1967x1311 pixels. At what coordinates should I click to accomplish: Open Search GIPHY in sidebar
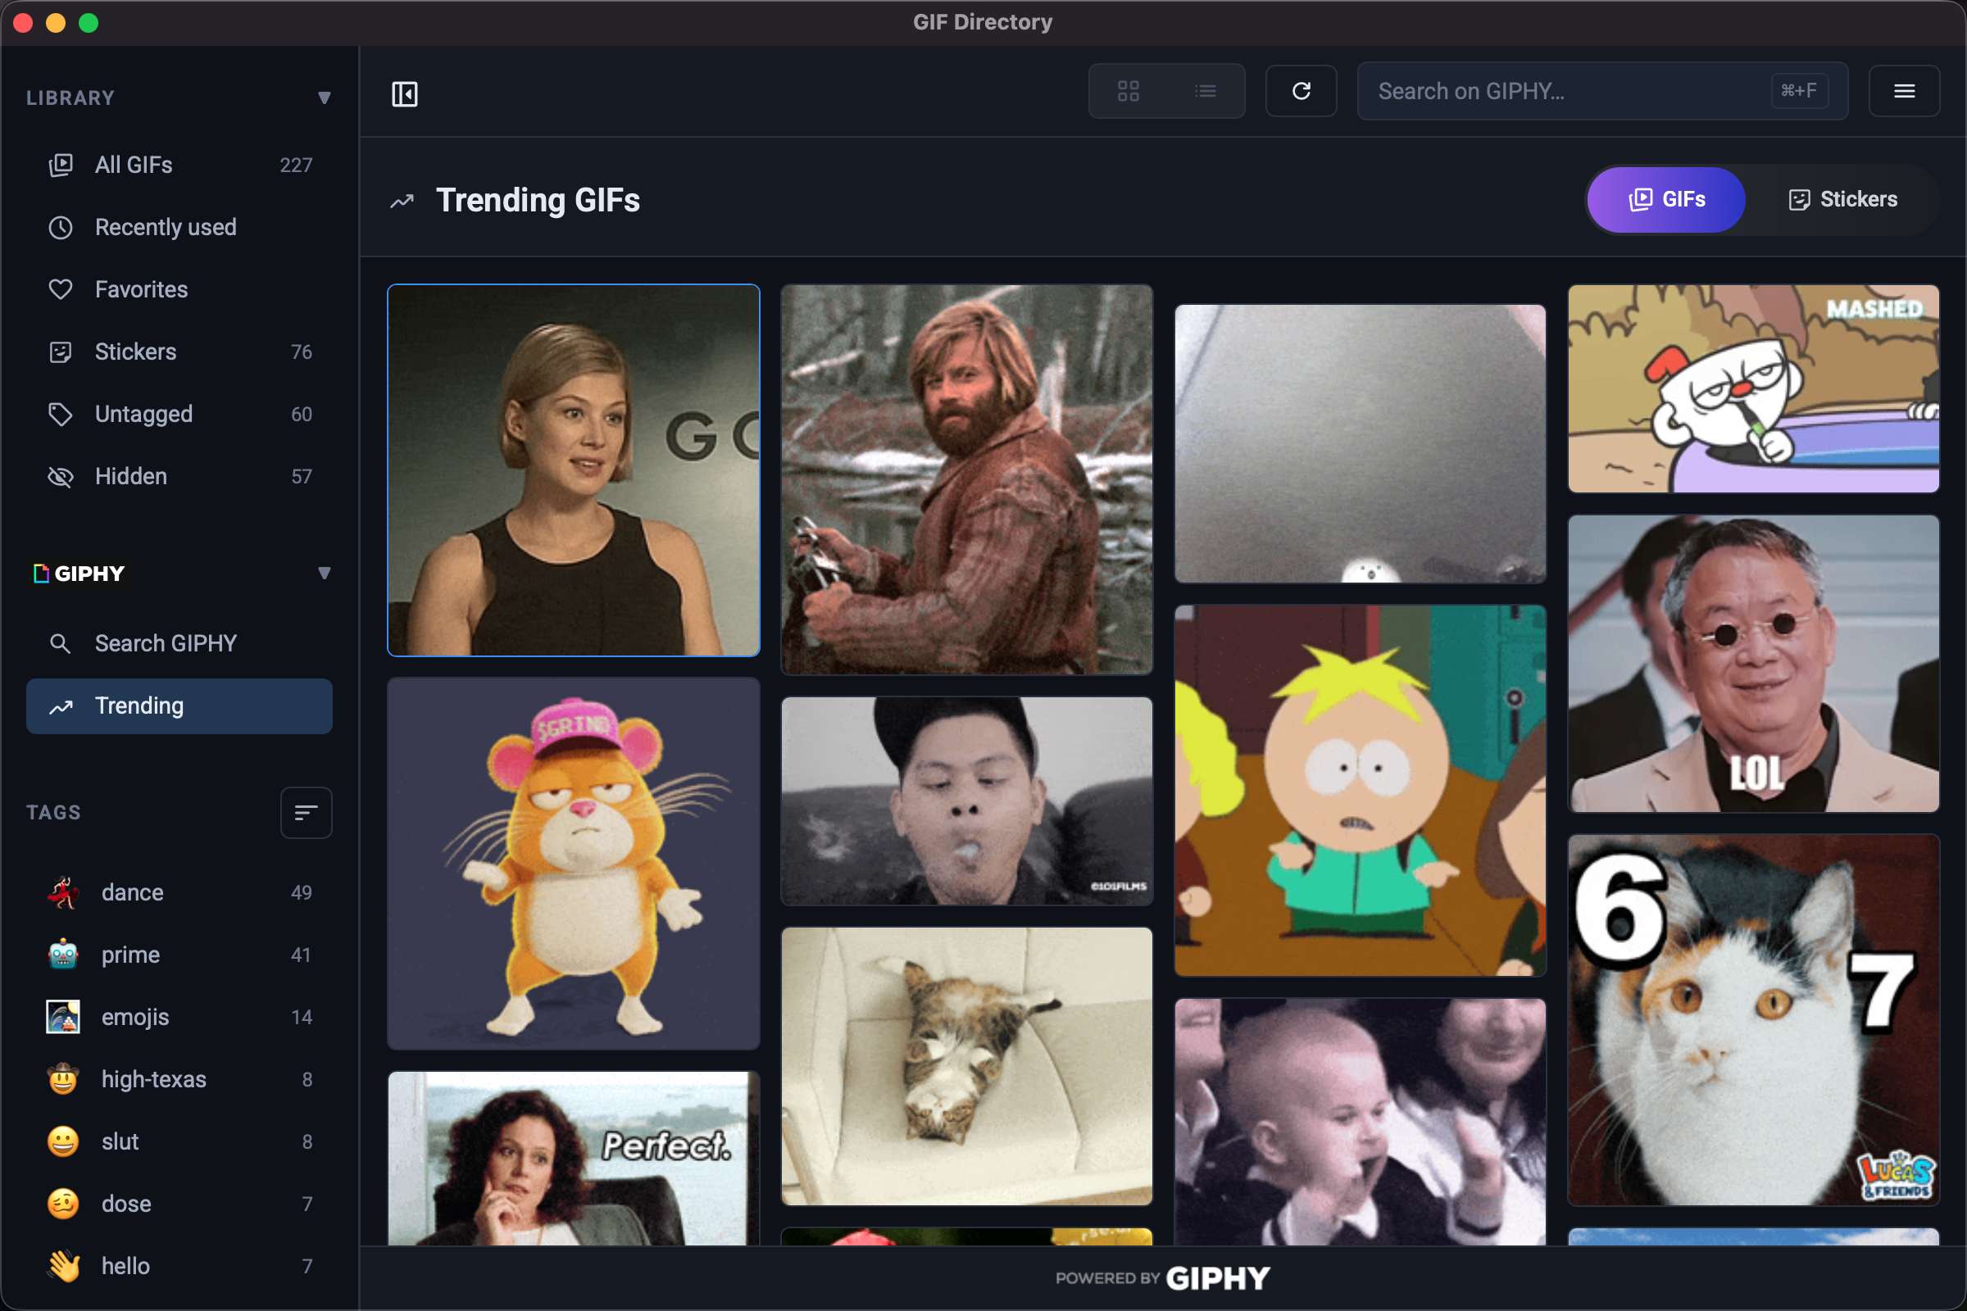point(179,644)
